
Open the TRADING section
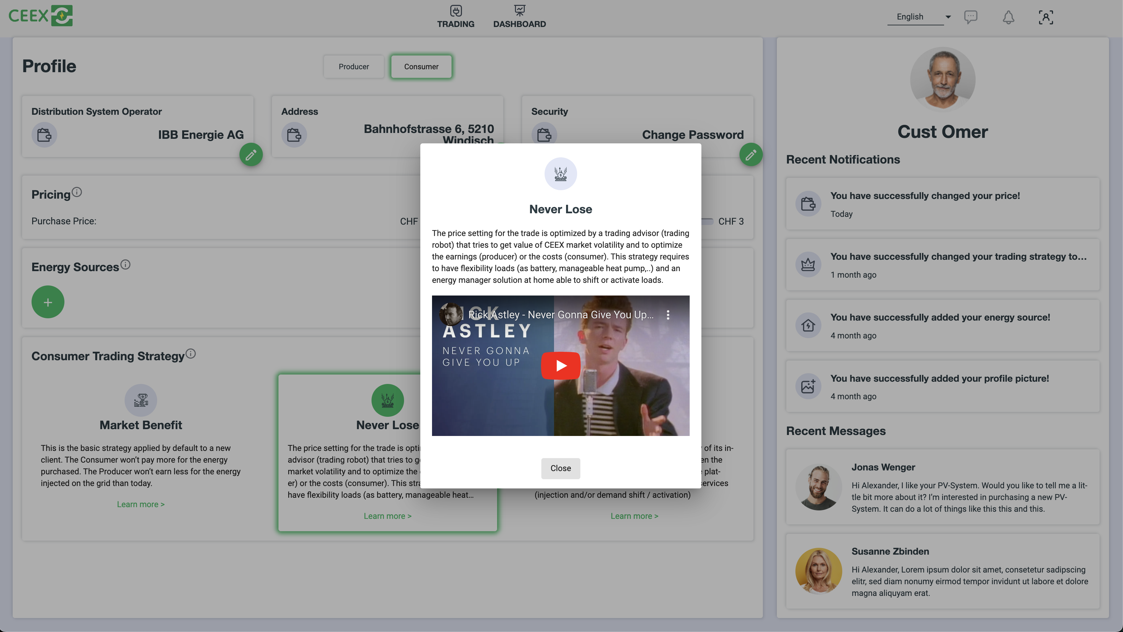click(x=455, y=17)
